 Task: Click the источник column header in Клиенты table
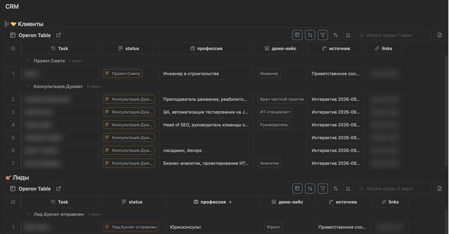(x=336, y=49)
